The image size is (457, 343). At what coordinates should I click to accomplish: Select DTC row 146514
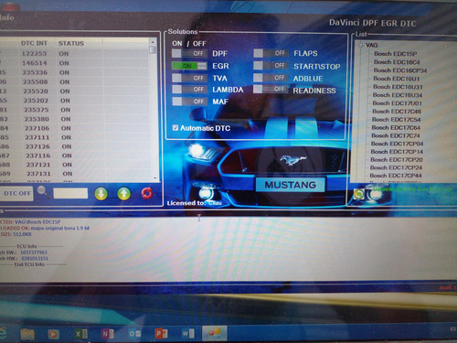click(74, 63)
